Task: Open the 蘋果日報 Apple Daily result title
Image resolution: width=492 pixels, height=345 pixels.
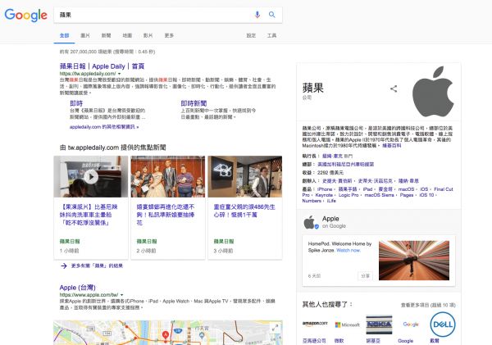Action: (x=102, y=66)
